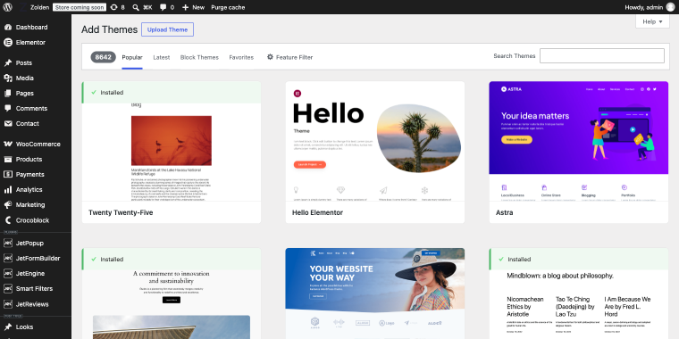Click the Analytics bar chart icon
The width and height of the screenshot is (679, 339).
(x=8, y=189)
